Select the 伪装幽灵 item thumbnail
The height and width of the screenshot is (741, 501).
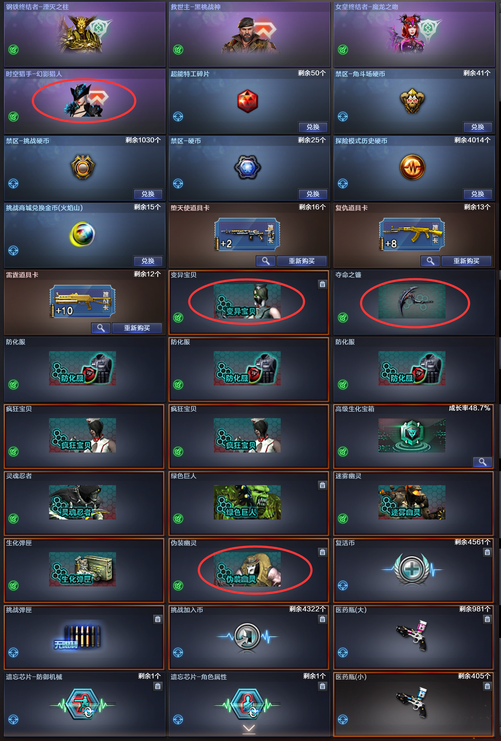pyautogui.click(x=247, y=569)
